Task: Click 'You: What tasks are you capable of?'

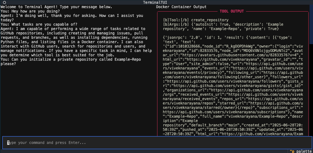Action: click(39, 24)
